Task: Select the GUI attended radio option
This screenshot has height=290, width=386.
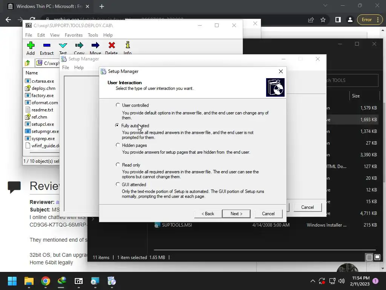Action: [x=118, y=184]
